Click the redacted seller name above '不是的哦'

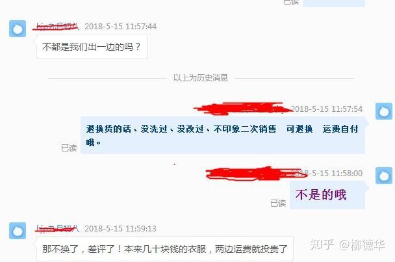pyautogui.click(x=256, y=174)
